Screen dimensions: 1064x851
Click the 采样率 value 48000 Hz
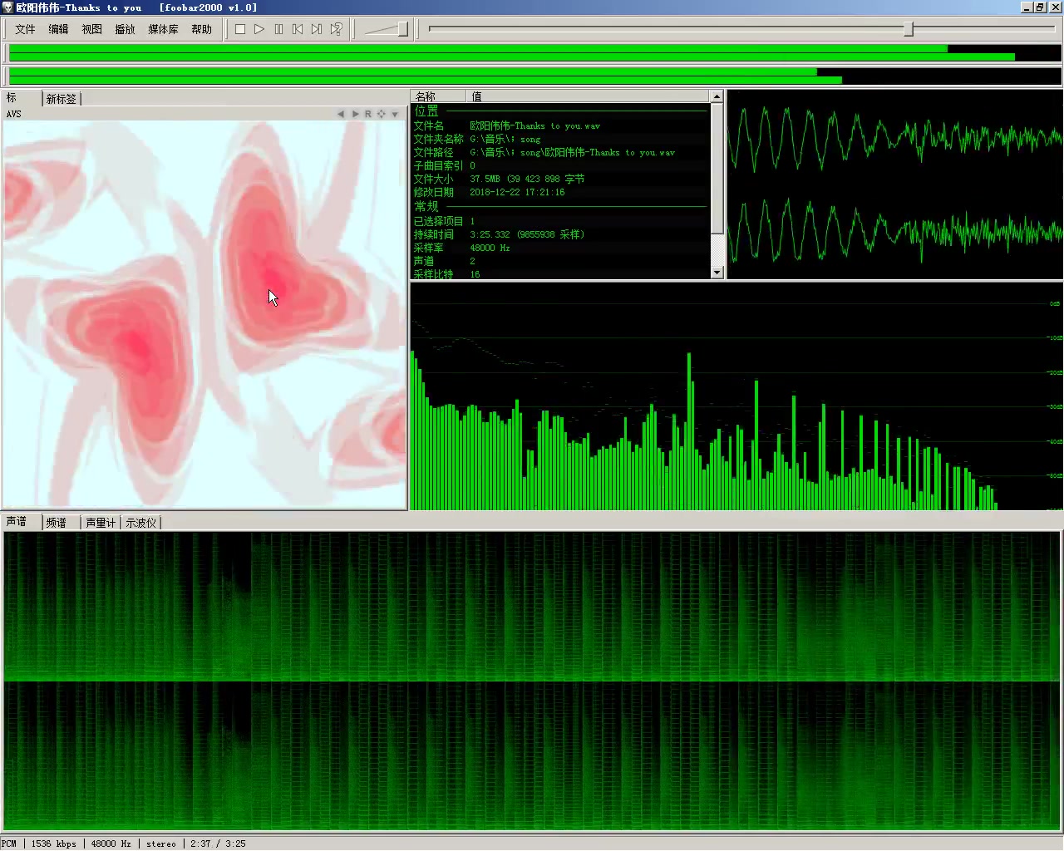[x=490, y=248]
